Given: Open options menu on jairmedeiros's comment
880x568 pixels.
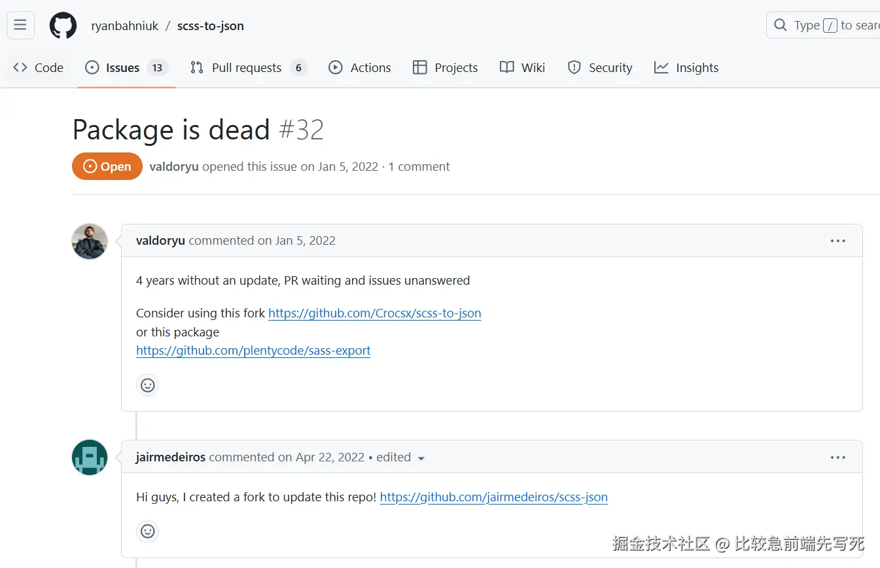Looking at the screenshot, I should pyautogui.click(x=838, y=457).
